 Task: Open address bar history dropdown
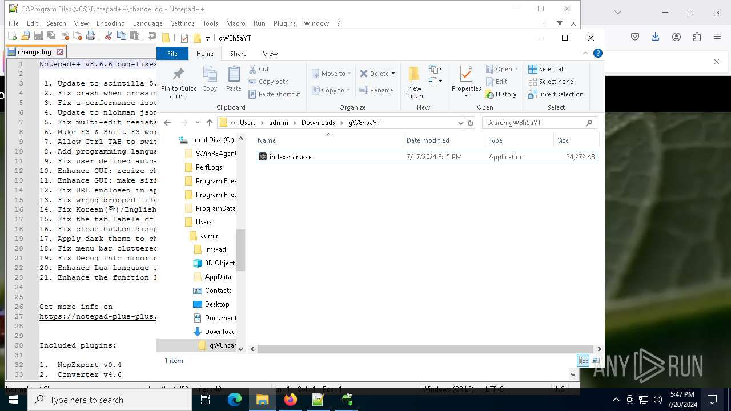tap(460, 123)
